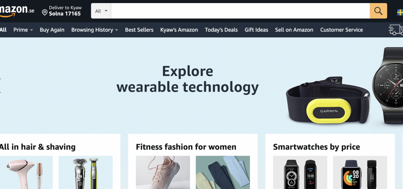Expand the Prime dropdown menu

[x=23, y=30]
